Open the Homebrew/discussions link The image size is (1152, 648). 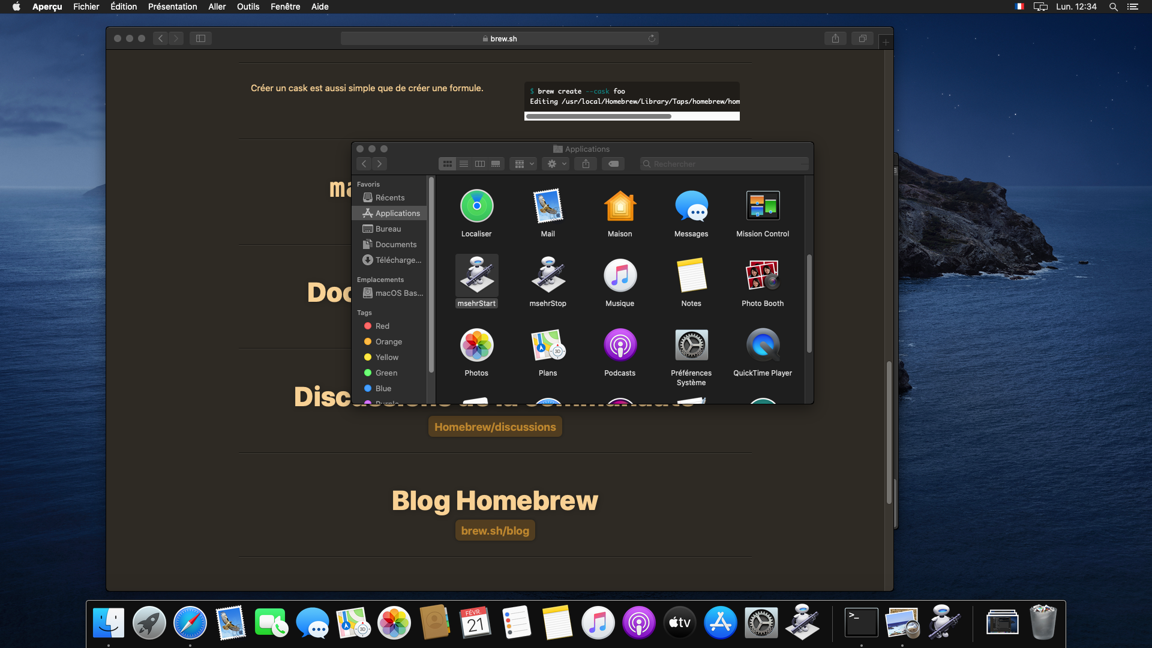[x=495, y=427]
